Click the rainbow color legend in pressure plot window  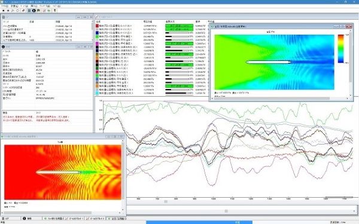[341, 49]
